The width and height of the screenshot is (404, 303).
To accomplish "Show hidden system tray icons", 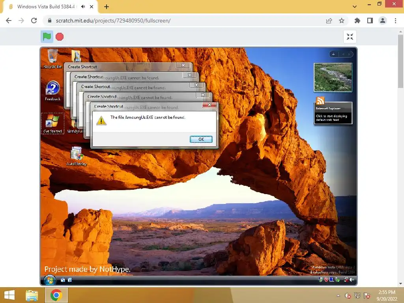I will tap(338, 296).
